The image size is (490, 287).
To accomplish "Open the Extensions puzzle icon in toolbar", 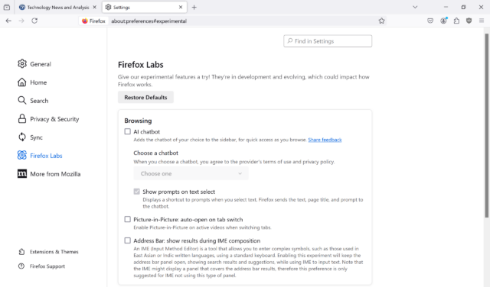I will [456, 21].
